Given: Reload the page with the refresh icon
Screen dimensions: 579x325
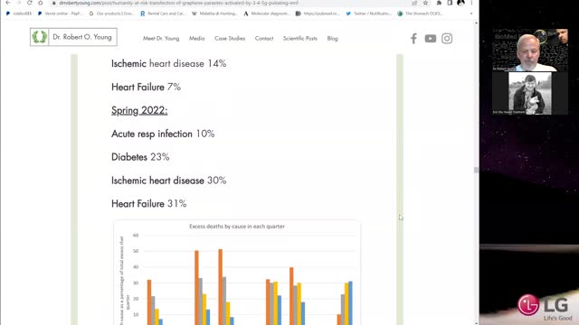Looking at the screenshot, I should point(30,3).
